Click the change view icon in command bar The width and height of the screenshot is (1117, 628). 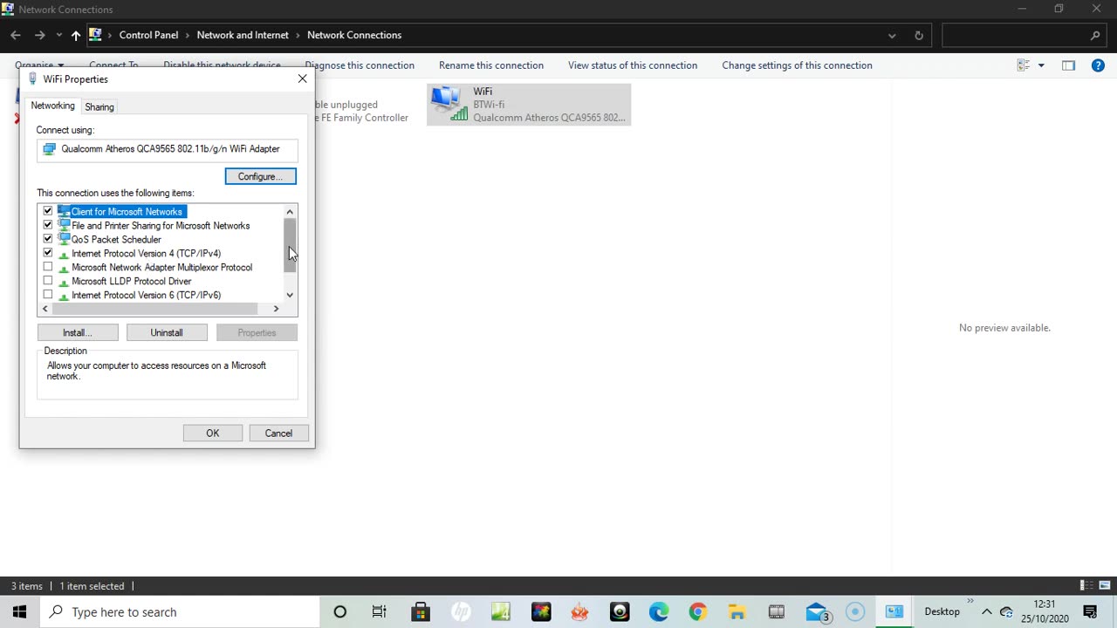tap(1024, 65)
